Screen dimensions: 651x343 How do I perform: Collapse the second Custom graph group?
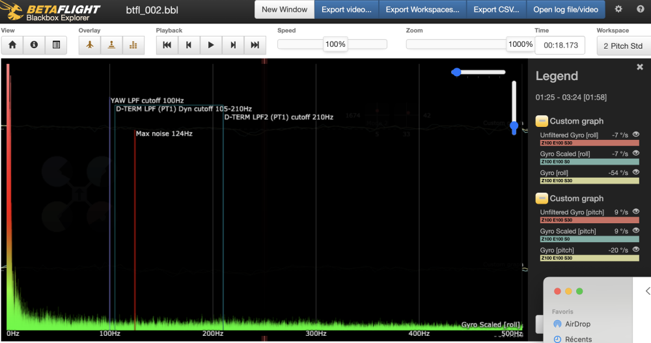542,199
